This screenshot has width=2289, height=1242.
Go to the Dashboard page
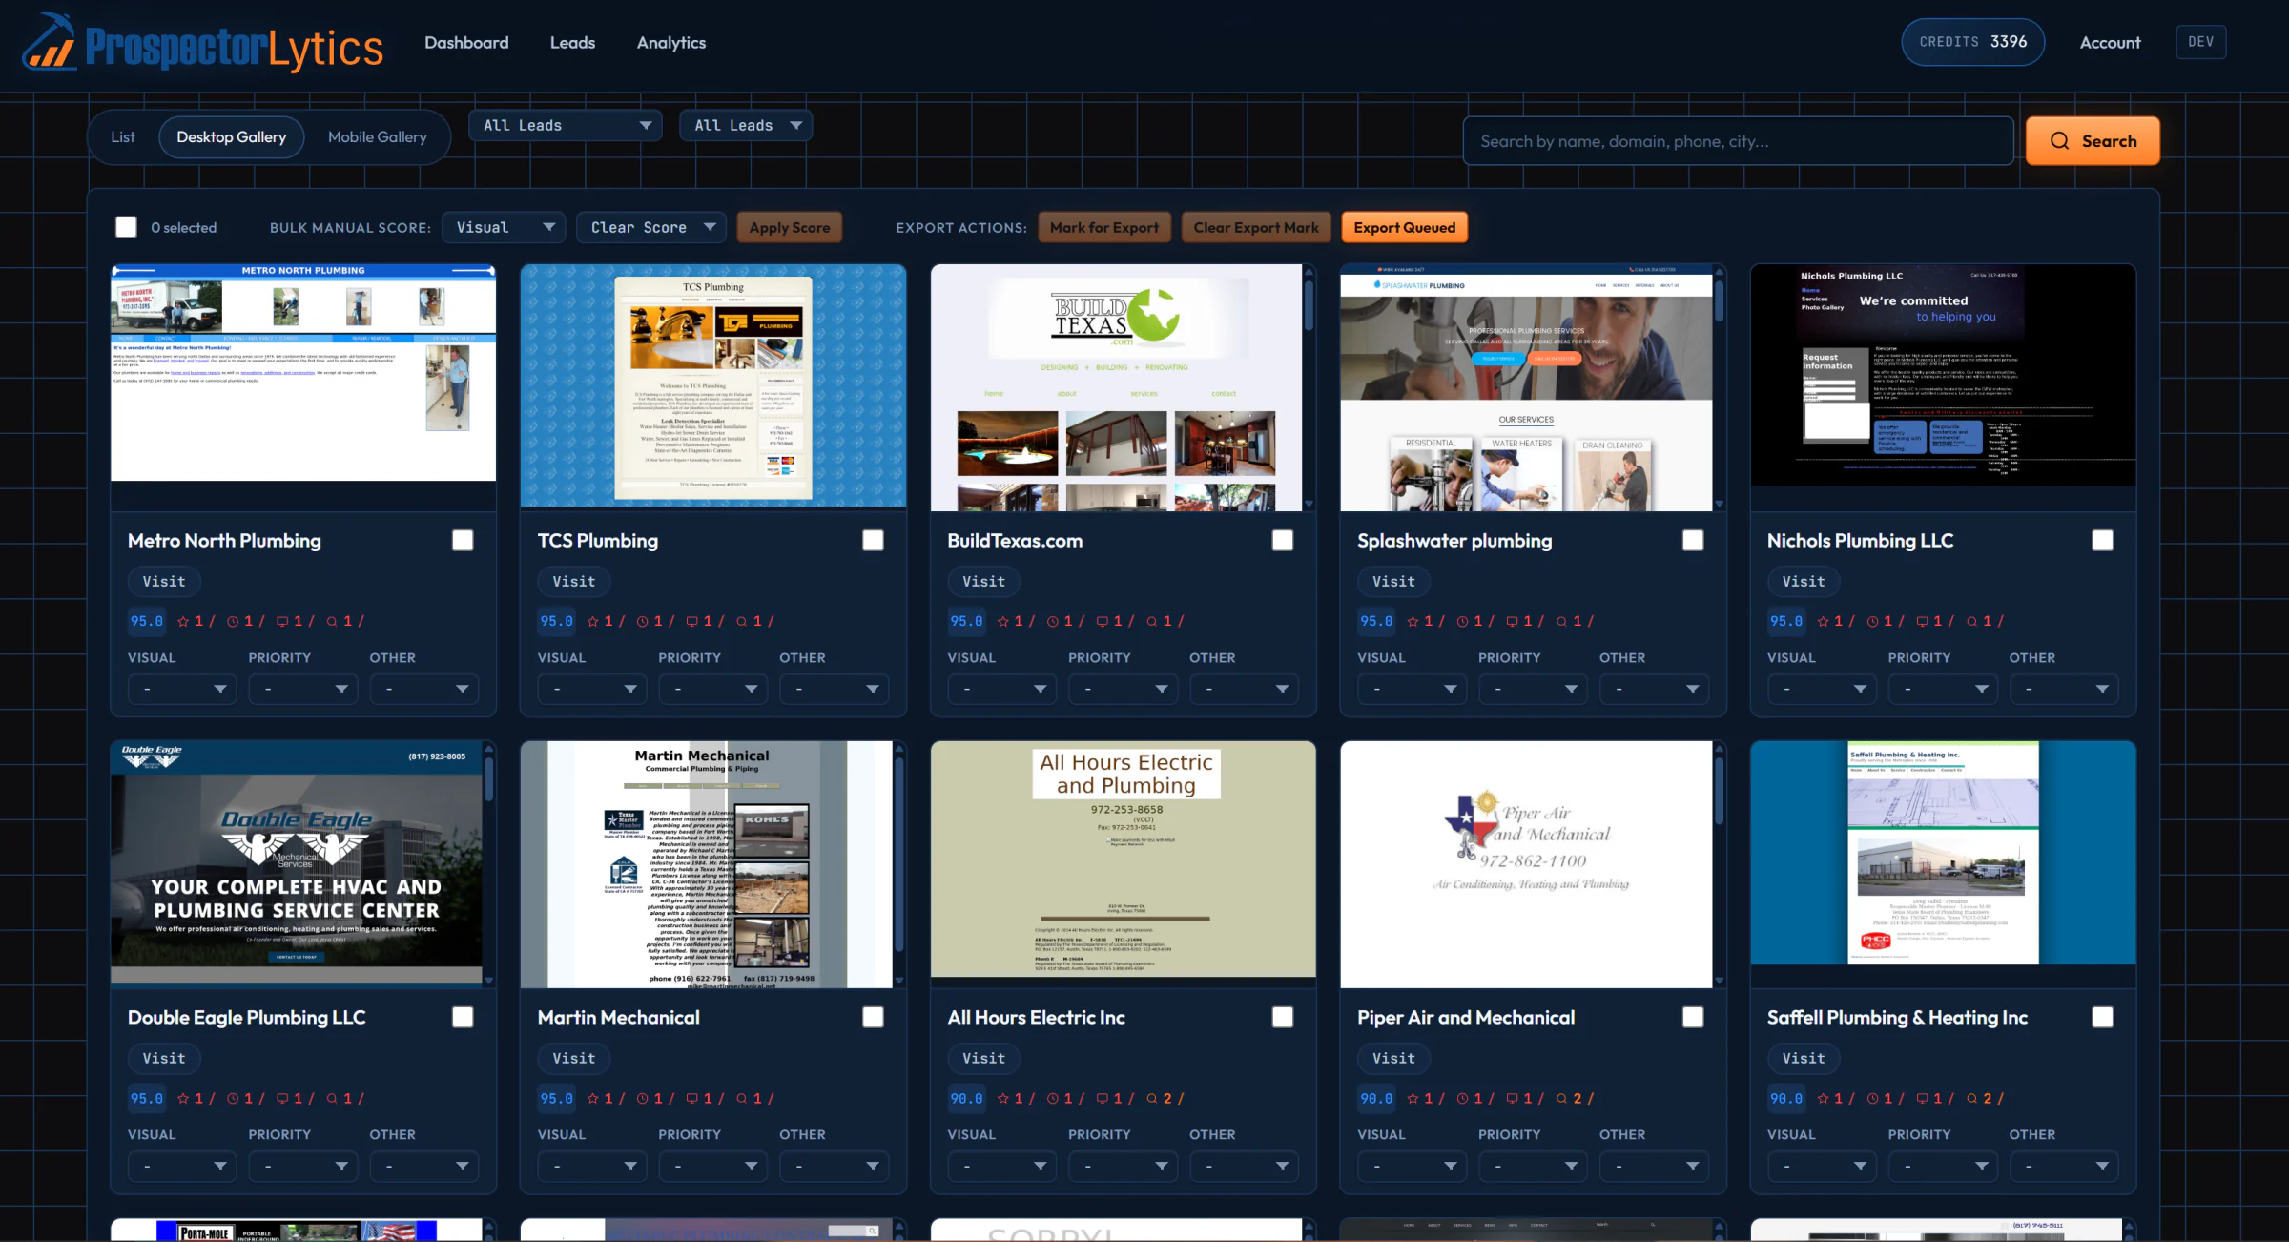point(466,43)
